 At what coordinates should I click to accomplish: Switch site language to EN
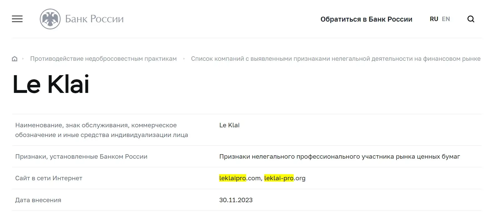(x=446, y=19)
